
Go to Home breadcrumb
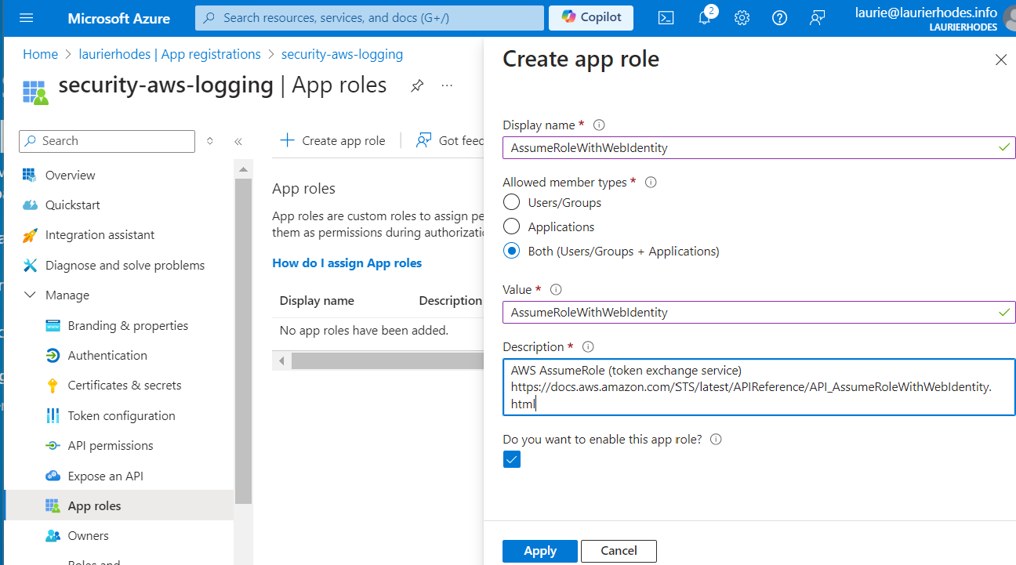point(40,54)
